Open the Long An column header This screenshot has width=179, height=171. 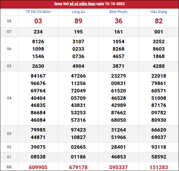(78, 12)
